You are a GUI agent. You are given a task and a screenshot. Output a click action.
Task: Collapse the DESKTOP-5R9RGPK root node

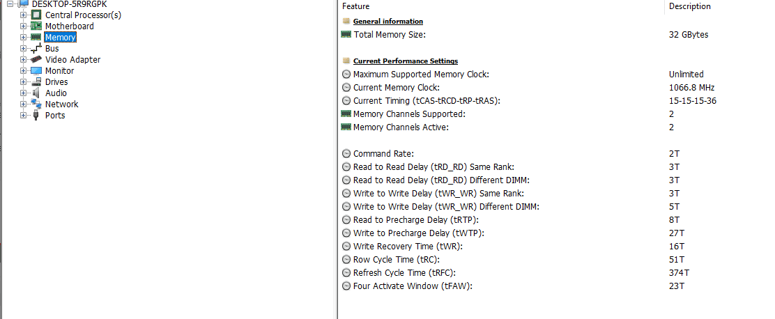pyautogui.click(x=10, y=4)
